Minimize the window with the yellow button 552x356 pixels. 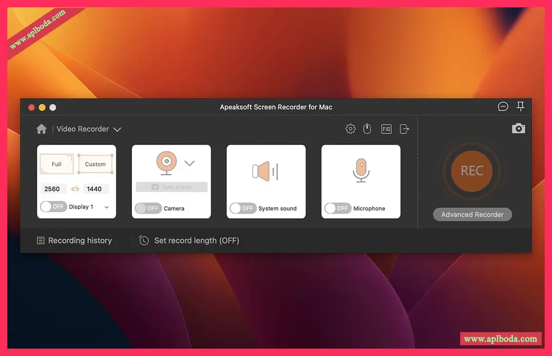click(42, 108)
